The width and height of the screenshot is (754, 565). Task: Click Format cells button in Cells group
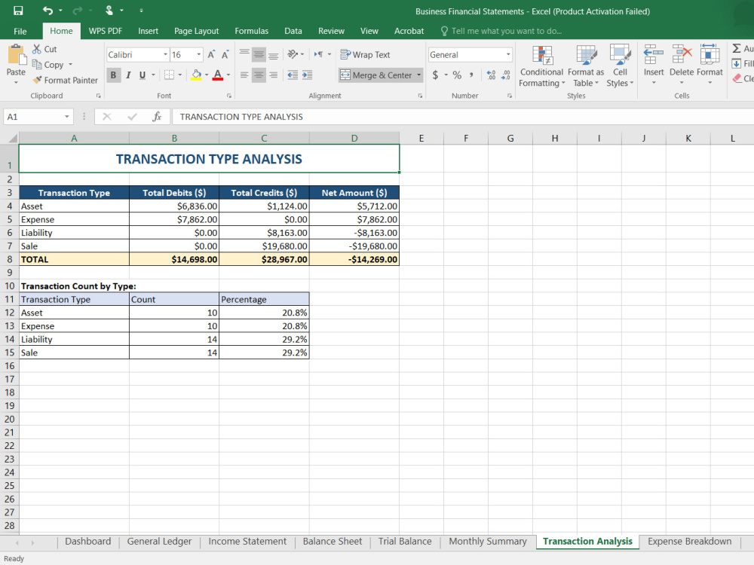click(x=710, y=65)
